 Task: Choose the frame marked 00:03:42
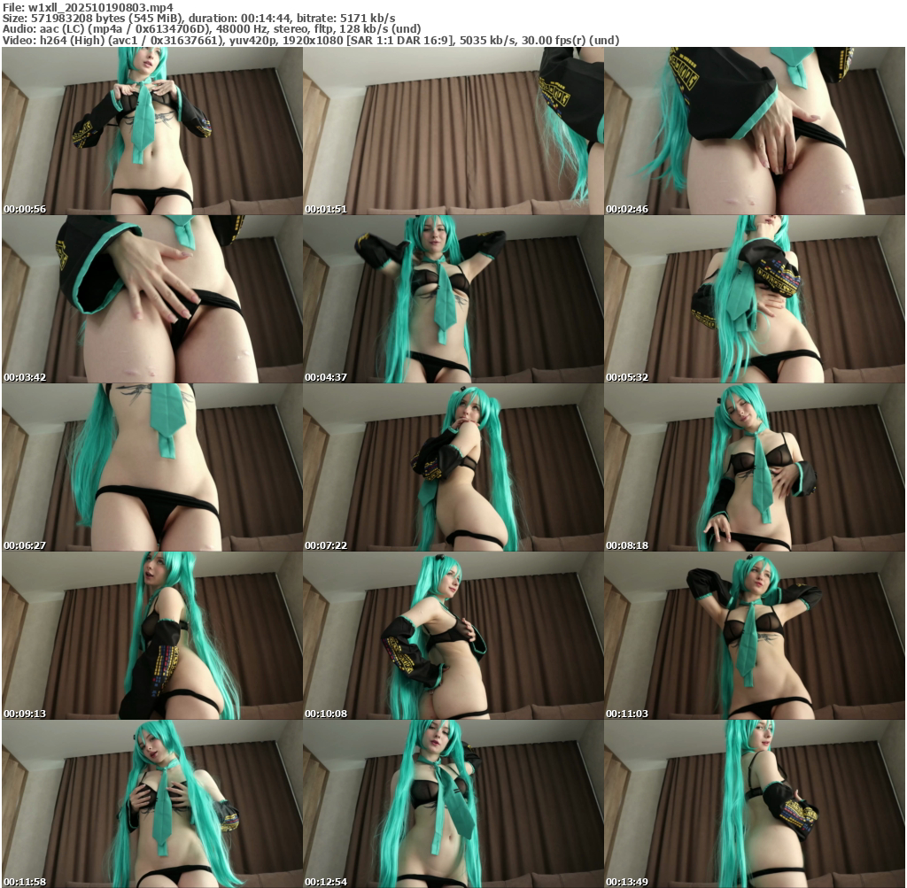(x=151, y=299)
